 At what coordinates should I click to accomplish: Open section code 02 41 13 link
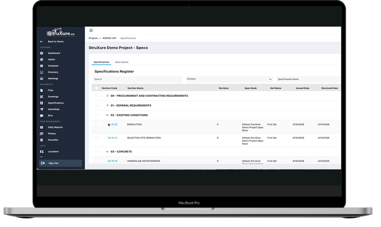point(112,138)
